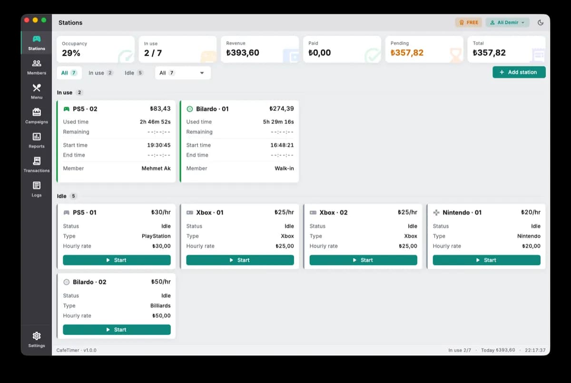Toggle dark mode moon icon

(541, 22)
